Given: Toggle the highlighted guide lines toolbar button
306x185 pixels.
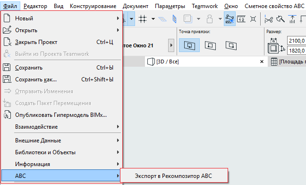Looking at the screenshot, I should (229, 19).
